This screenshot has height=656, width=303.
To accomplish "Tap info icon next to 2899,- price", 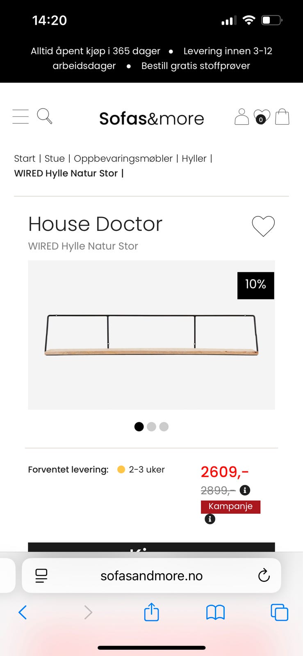I will tap(245, 490).
